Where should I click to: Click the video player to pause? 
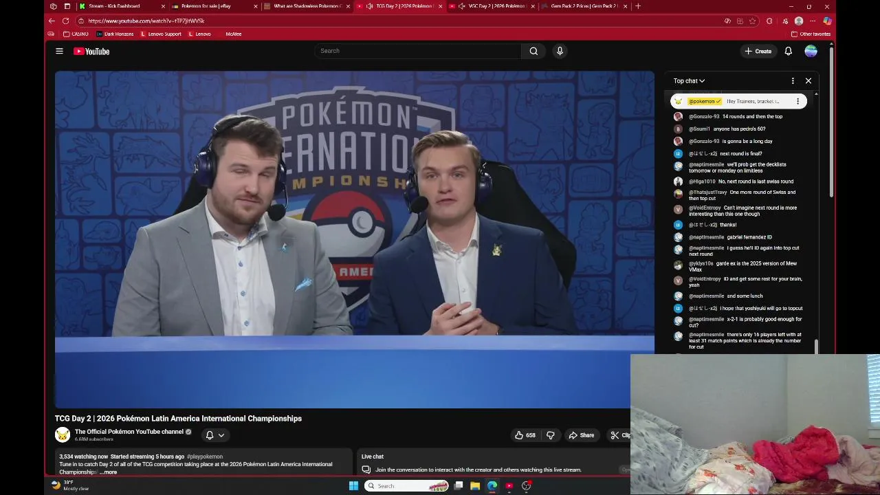click(x=355, y=239)
